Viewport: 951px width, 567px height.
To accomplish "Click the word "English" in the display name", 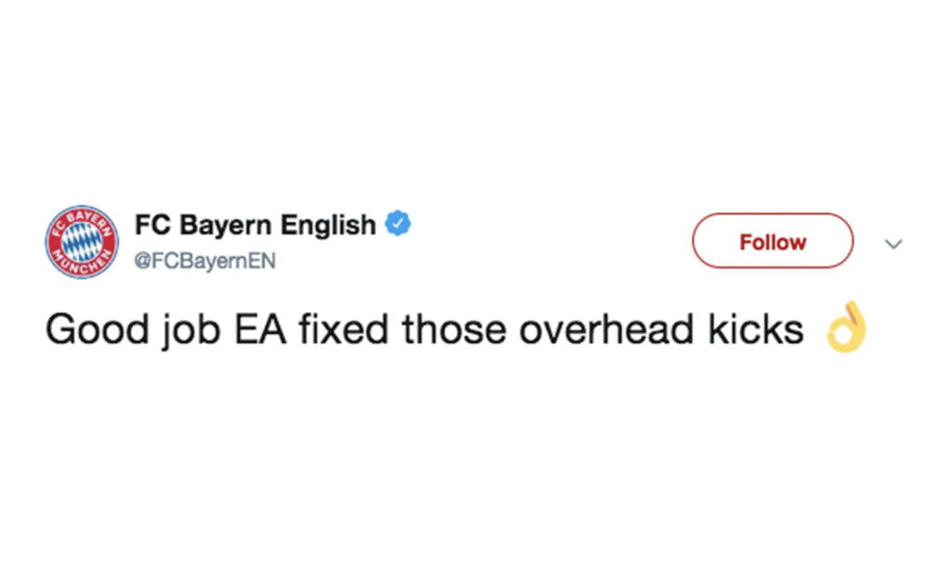I will (328, 225).
